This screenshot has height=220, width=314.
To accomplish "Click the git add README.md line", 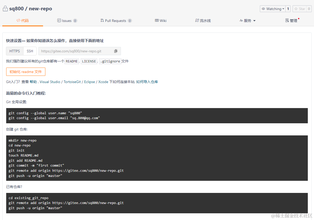I will (x=26, y=160).
